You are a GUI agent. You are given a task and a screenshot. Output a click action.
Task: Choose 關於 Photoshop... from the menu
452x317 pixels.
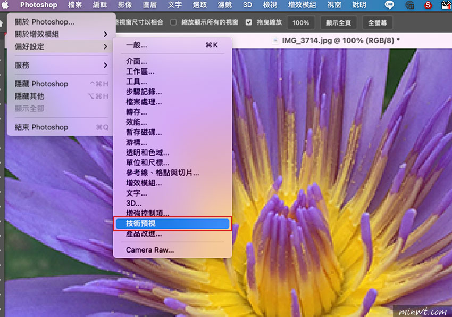[61, 22]
